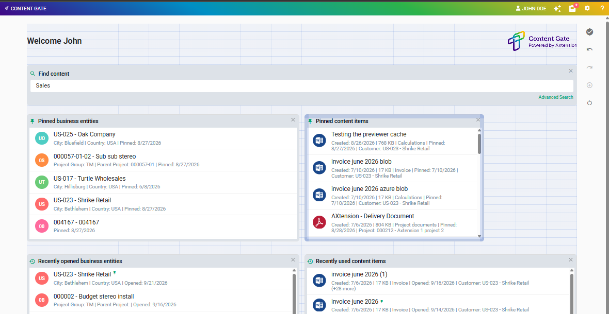Click the history icon of Recently opened business entities
This screenshot has width=609, height=314.
33,261
